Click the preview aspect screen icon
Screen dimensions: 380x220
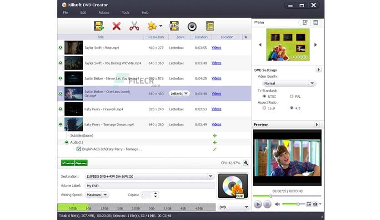pos(309,204)
